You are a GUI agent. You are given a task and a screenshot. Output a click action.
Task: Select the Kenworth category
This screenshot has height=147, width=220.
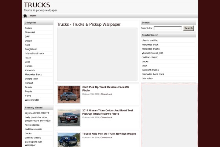click(30, 70)
